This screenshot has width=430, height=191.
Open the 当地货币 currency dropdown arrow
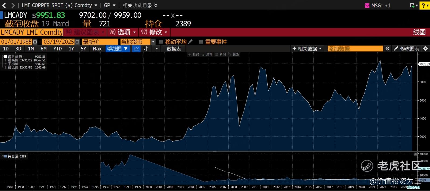153,42
